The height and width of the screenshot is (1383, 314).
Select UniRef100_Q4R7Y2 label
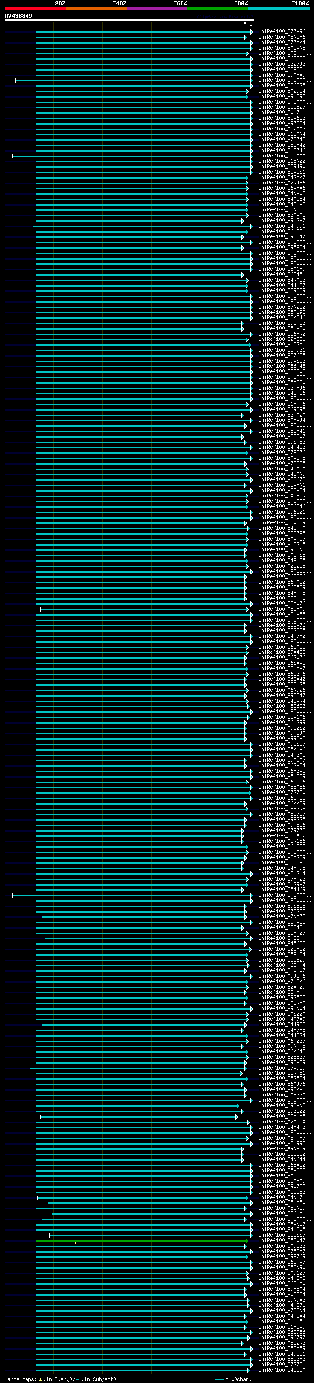click(282, 636)
